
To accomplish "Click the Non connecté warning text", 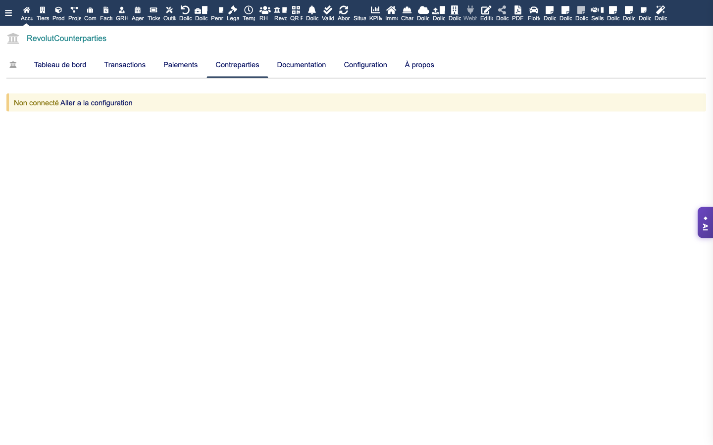I will pos(36,103).
